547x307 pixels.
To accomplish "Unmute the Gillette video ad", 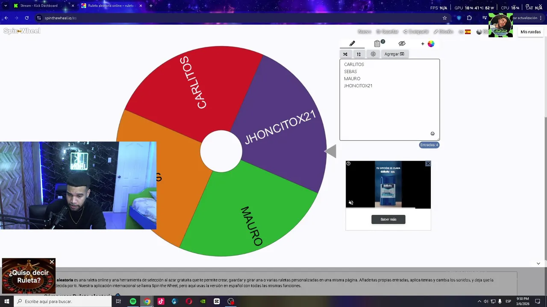I will click(x=351, y=203).
